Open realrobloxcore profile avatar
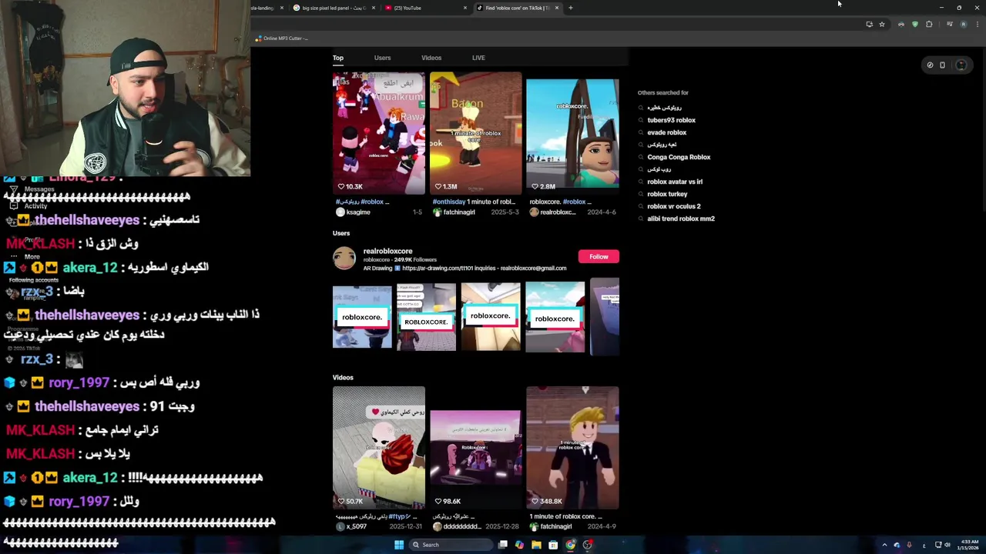Screen dimensions: 986x554 pos(344,259)
